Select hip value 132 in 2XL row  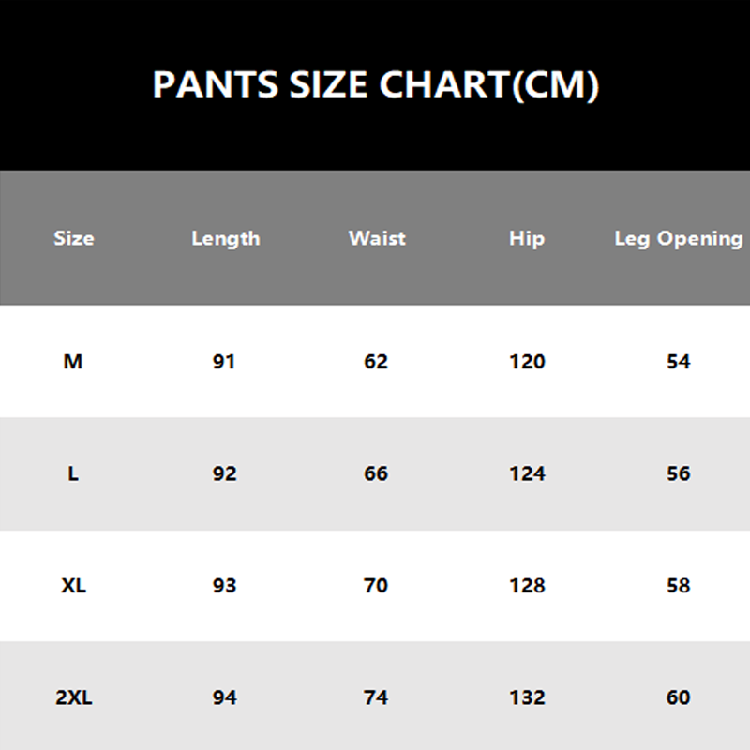point(527,697)
